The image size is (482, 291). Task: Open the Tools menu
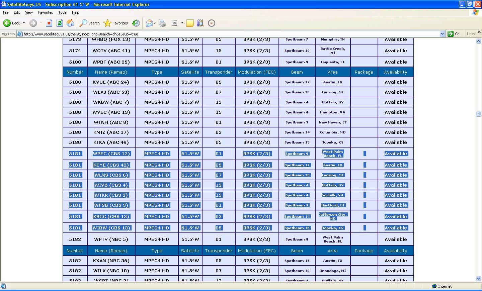tap(62, 12)
